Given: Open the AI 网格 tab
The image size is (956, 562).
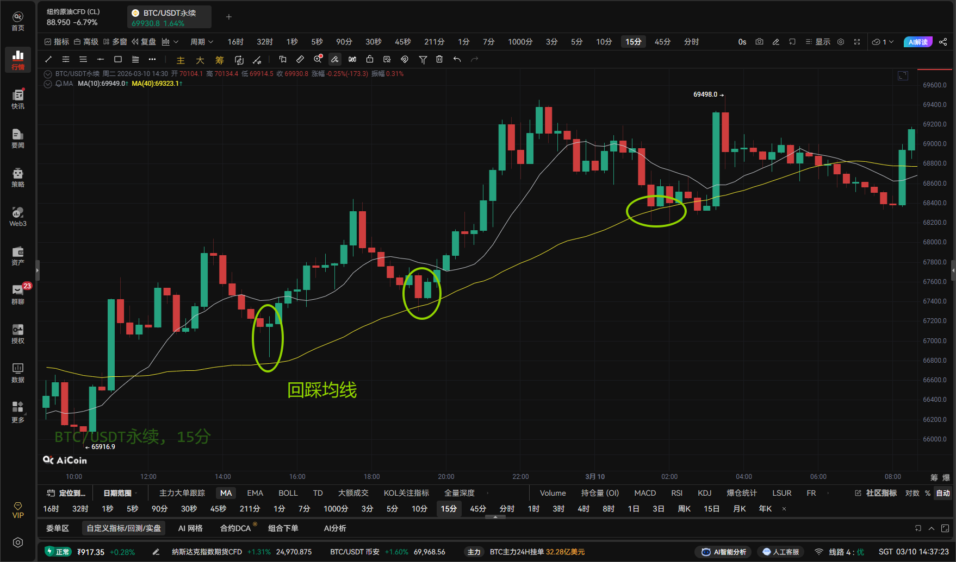Looking at the screenshot, I should tap(190, 528).
